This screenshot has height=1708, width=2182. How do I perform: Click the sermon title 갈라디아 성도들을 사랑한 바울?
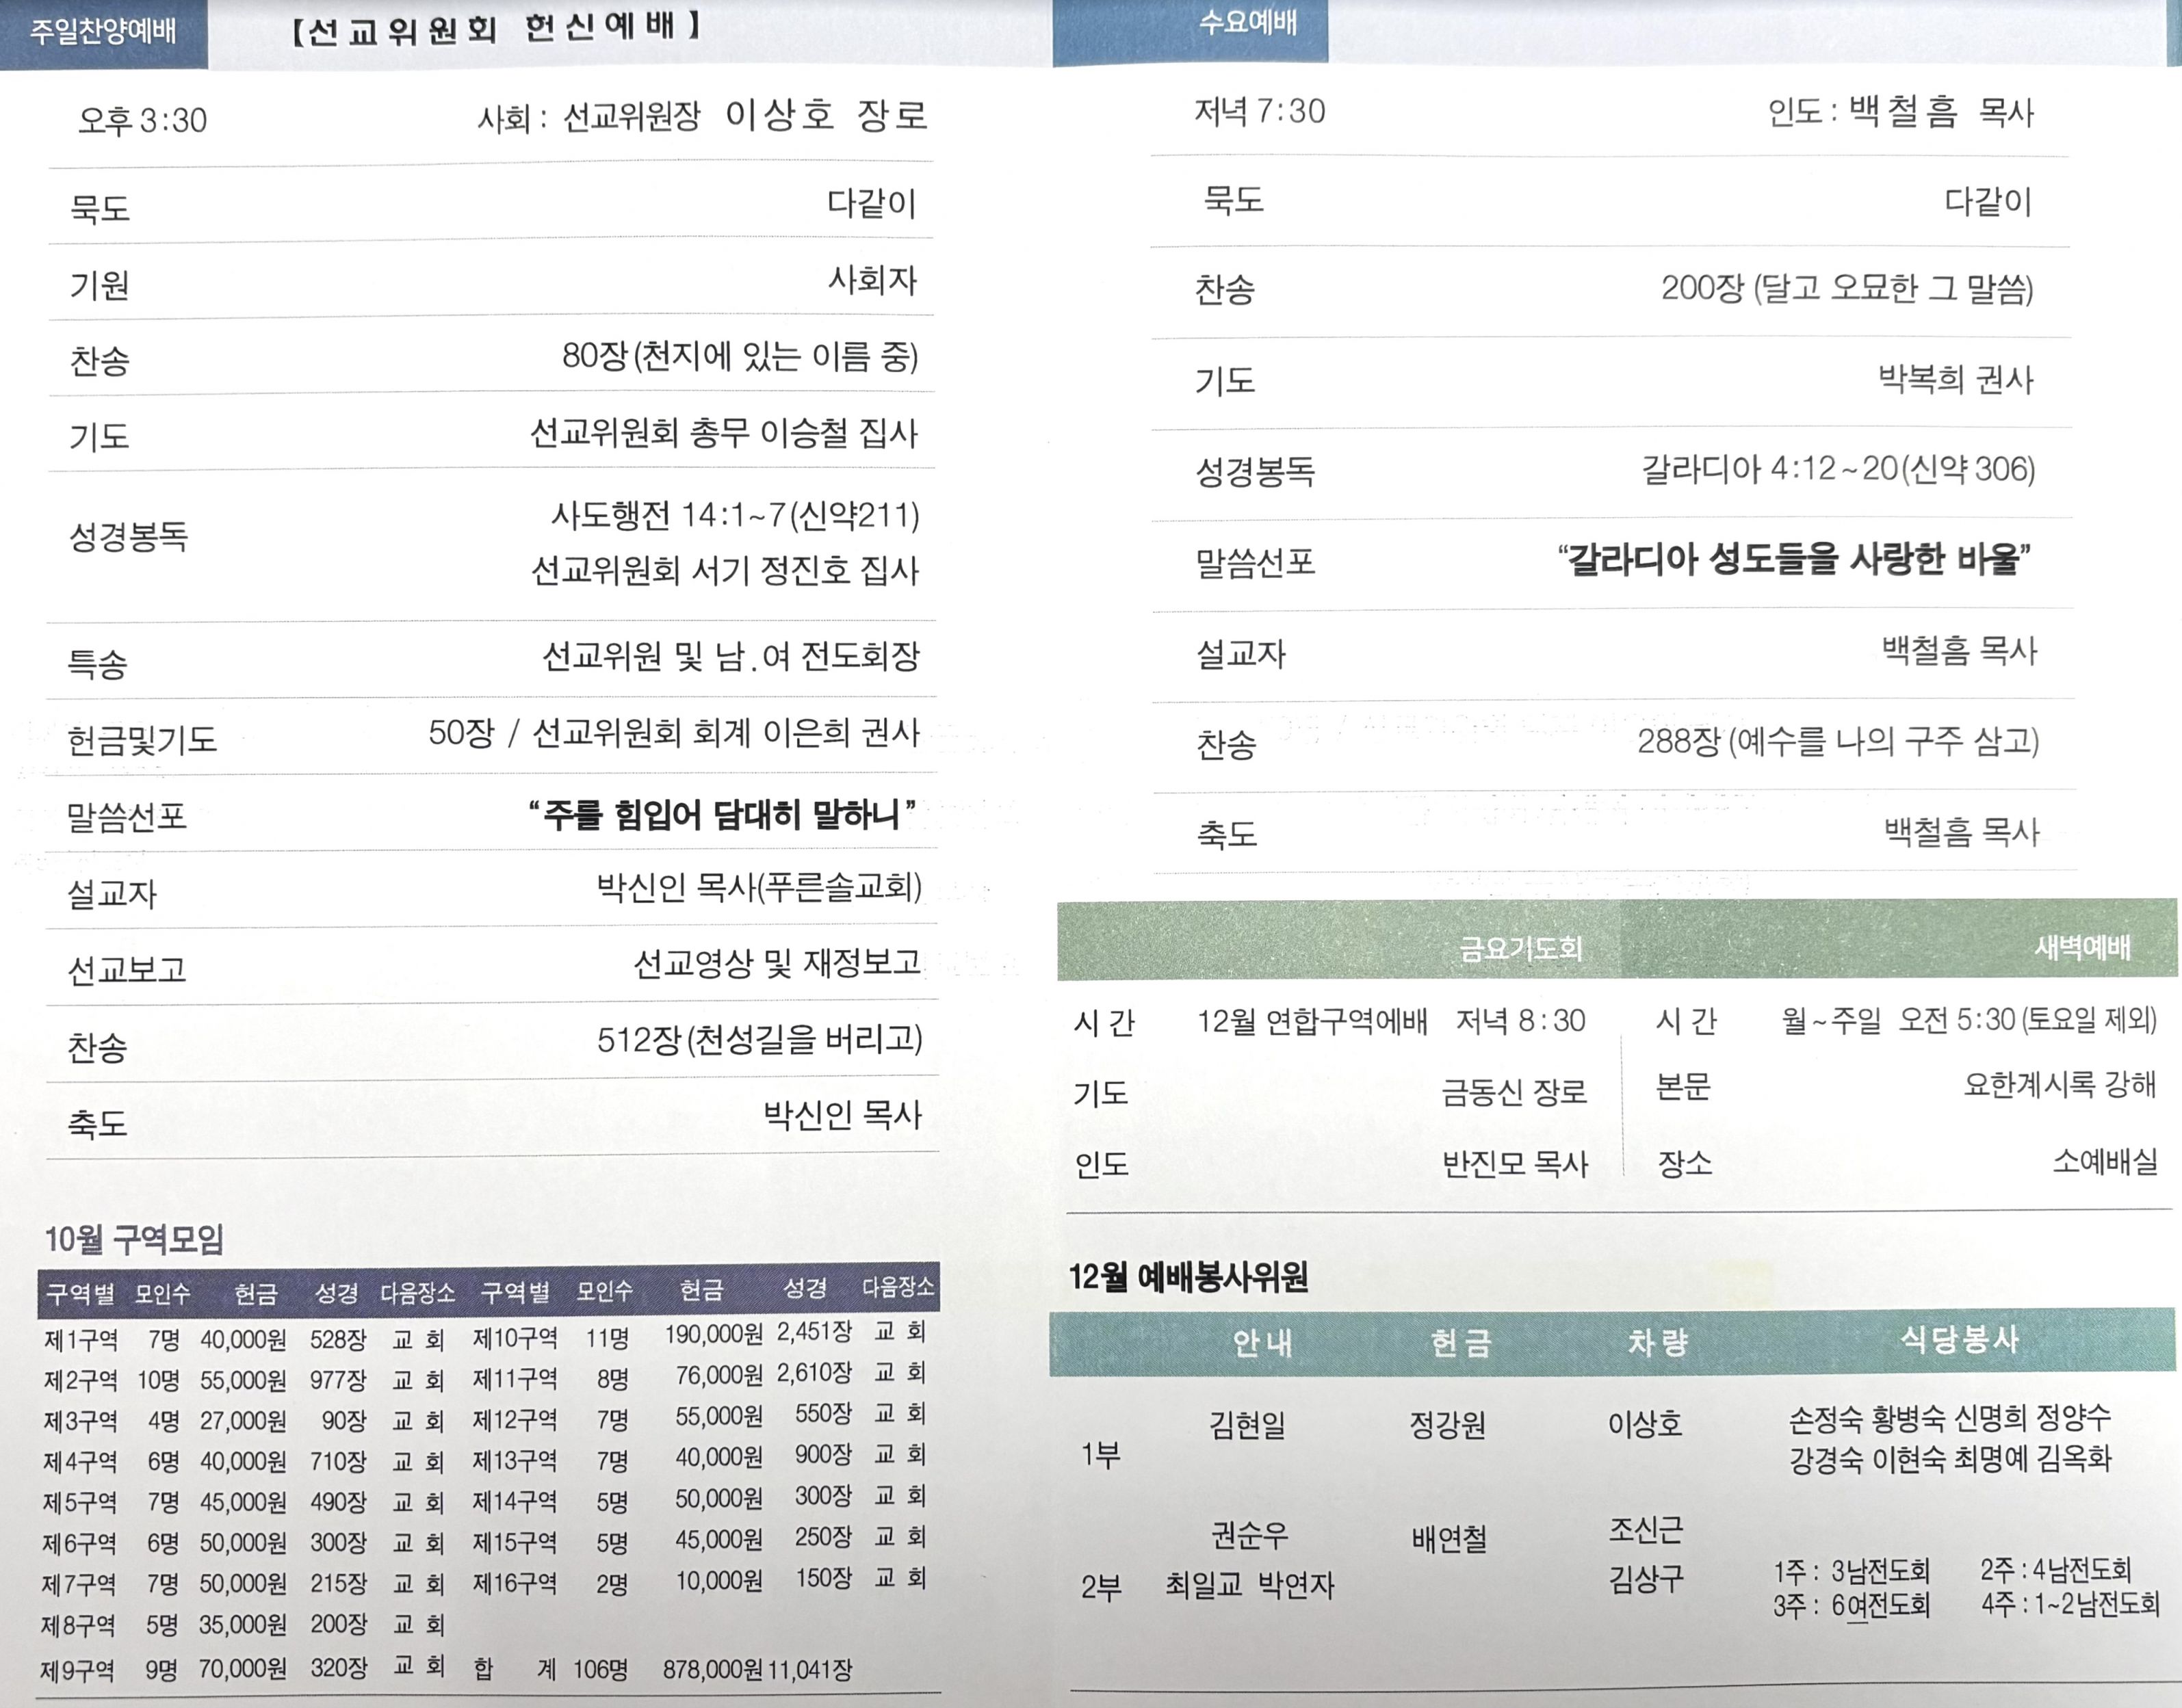[x=1795, y=559]
